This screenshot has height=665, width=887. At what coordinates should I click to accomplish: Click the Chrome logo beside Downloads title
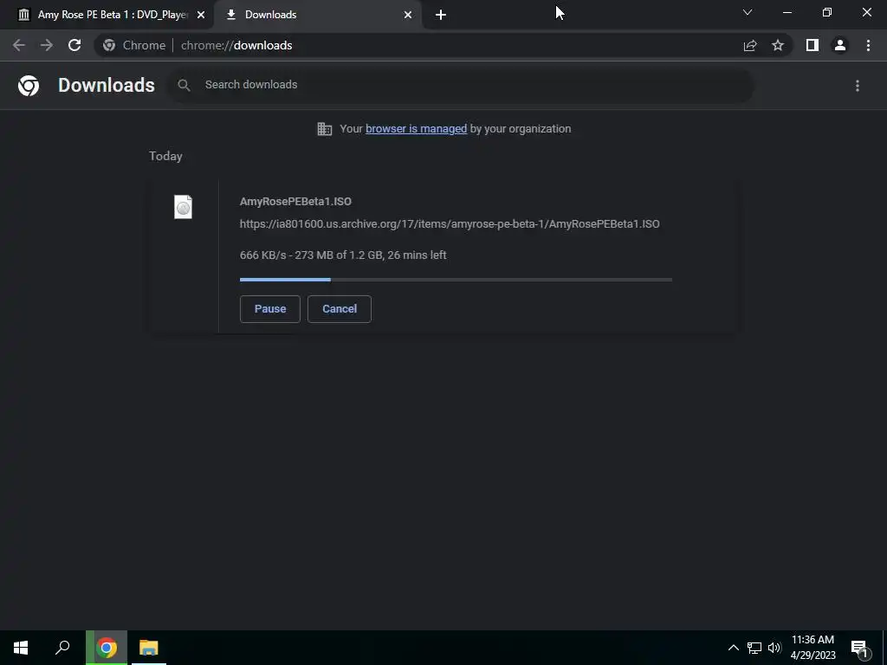(29, 86)
